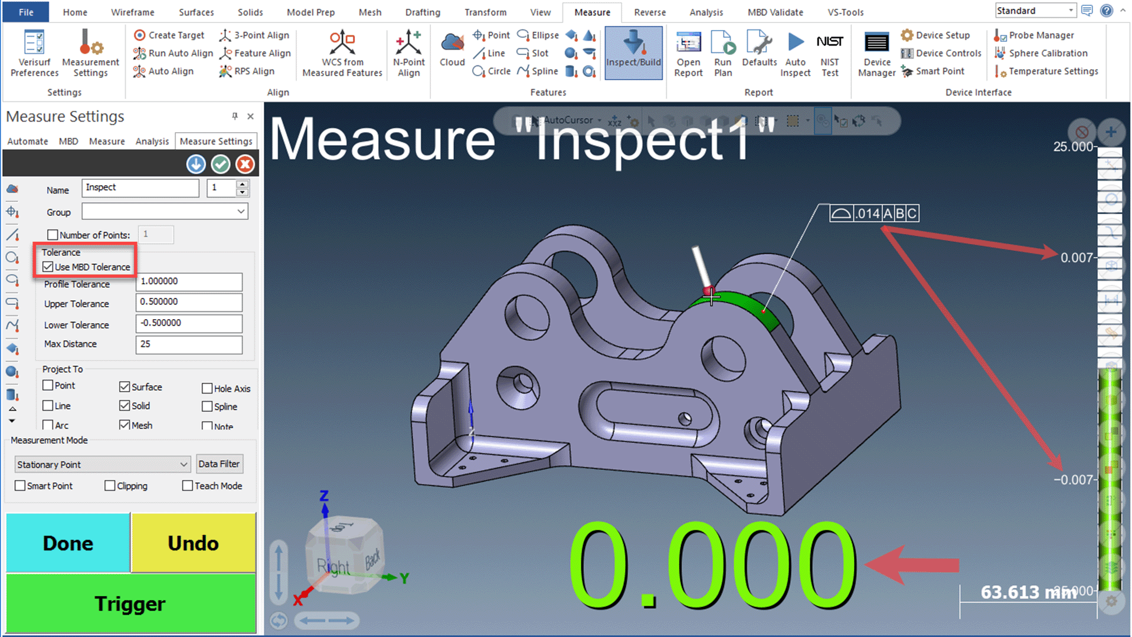Open Sphere Calibration
Screen dimensions: 1132x637
click(1041, 53)
